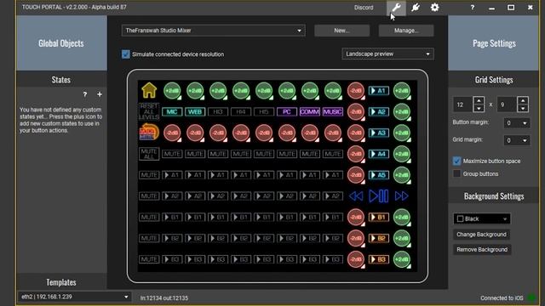Click the yellow home icon button
The width and height of the screenshot is (545, 306).
pos(149,91)
